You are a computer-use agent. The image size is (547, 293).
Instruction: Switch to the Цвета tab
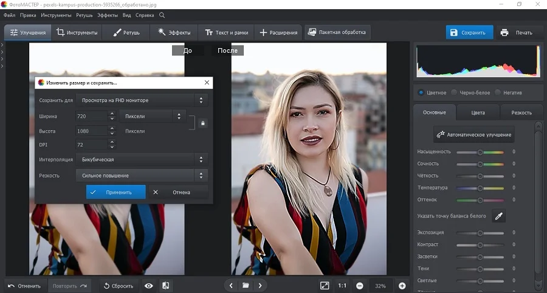478,112
